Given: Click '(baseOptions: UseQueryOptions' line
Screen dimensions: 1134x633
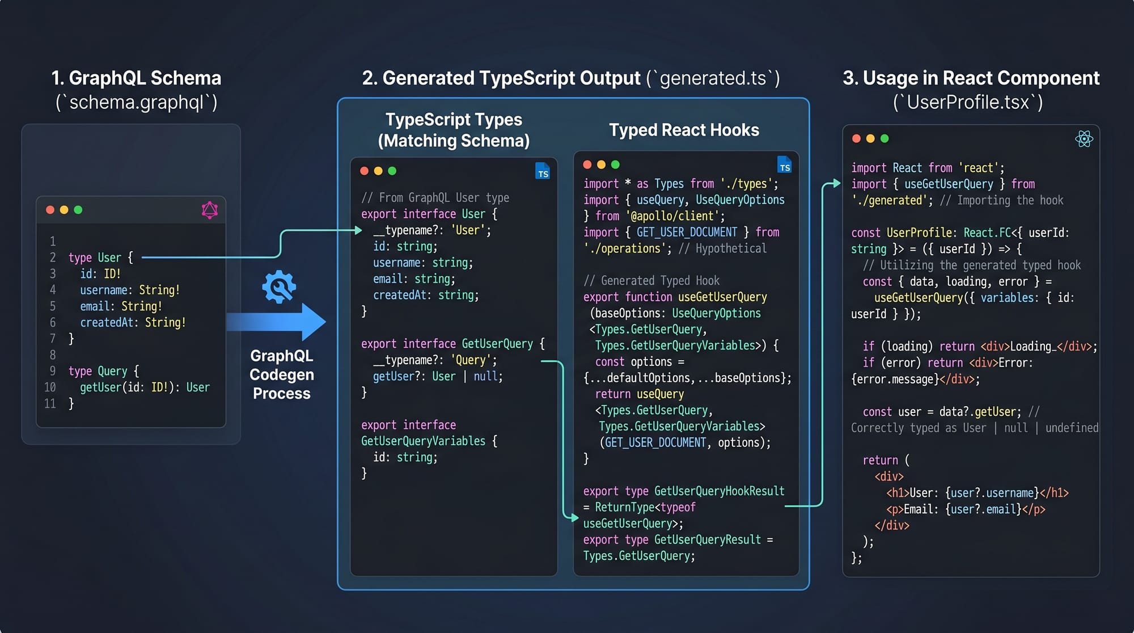Looking at the screenshot, I should click(x=675, y=314).
